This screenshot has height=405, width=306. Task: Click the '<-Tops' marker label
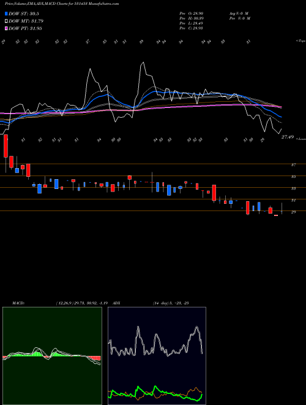(300, 41)
